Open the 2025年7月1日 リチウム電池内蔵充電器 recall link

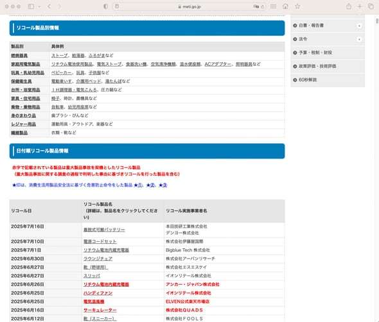click(106, 250)
